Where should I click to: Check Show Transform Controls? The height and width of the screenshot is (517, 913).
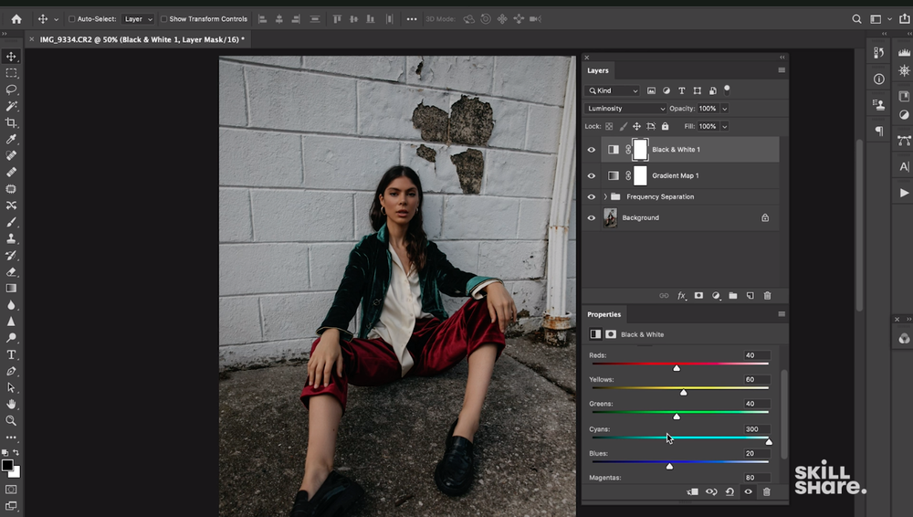point(164,19)
